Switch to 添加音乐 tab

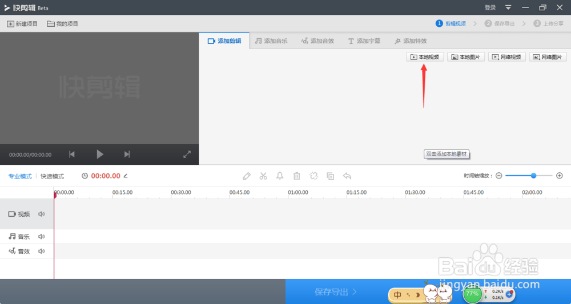tap(271, 41)
